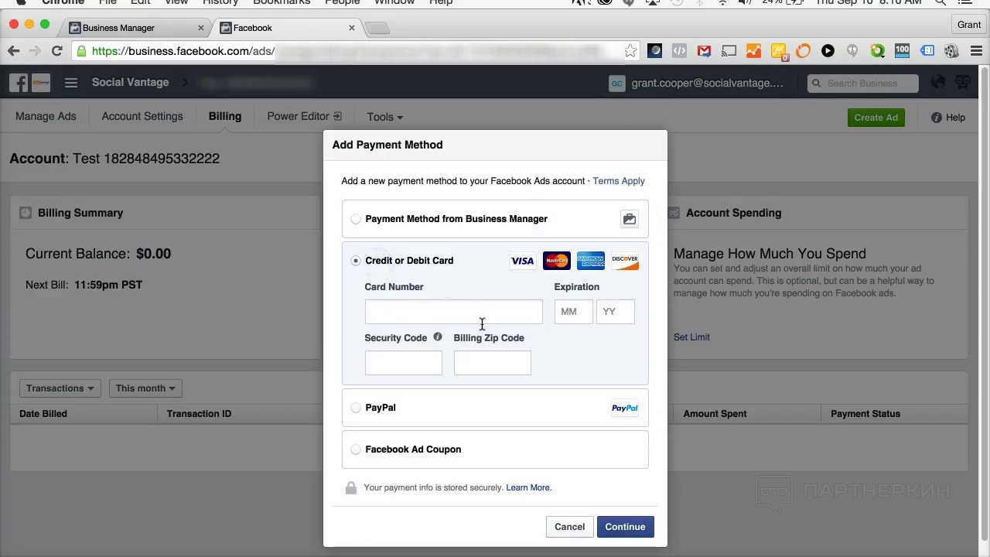Open the code brackets extension icon
Screen dimensions: 990x557
click(x=679, y=51)
